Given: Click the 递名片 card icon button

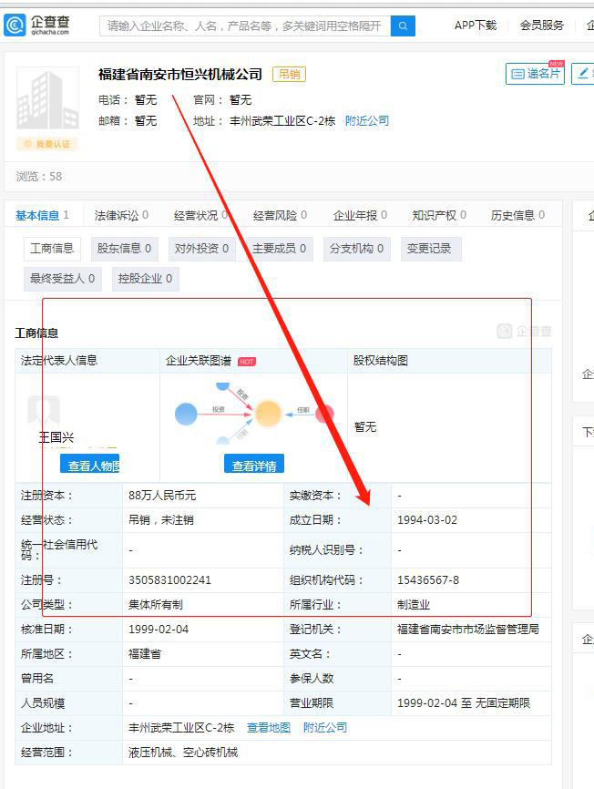Looking at the screenshot, I should pos(535,74).
